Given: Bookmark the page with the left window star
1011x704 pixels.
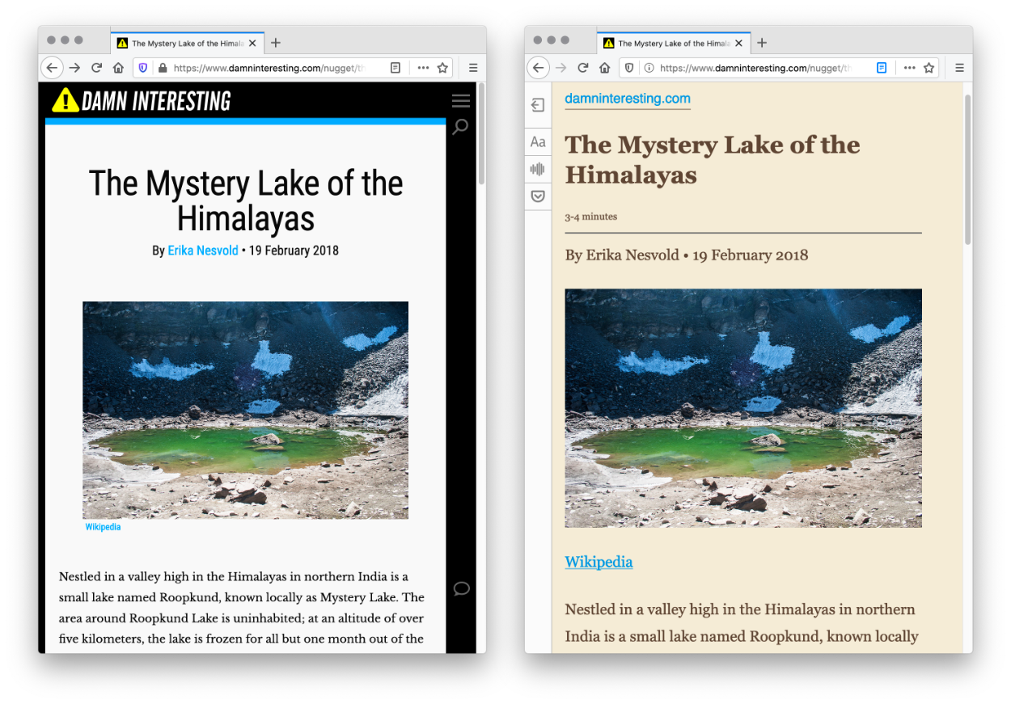Looking at the screenshot, I should [x=442, y=68].
